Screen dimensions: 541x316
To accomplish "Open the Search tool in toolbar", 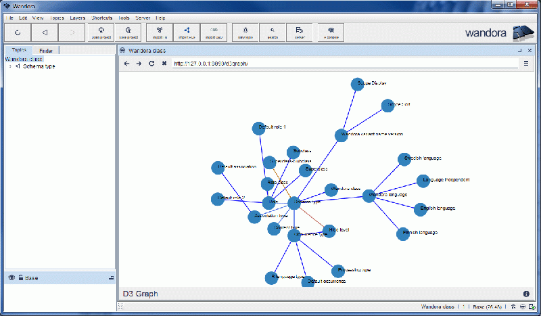I will point(272,32).
